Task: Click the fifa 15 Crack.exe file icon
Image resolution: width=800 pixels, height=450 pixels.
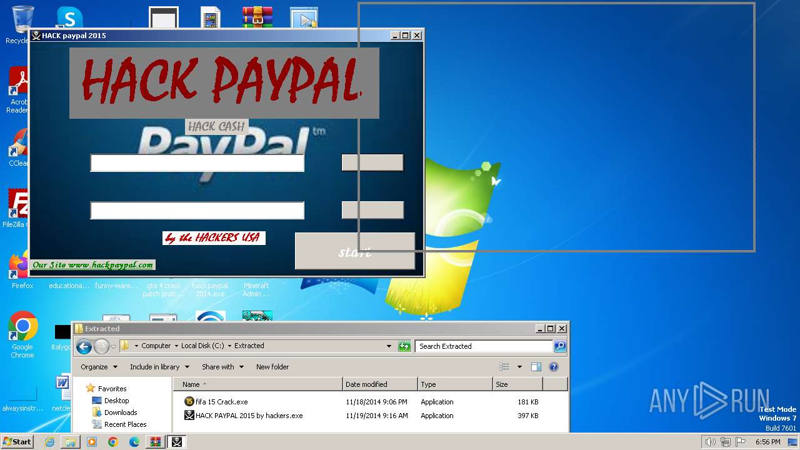Action: pyautogui.click(x=189, y=402)
